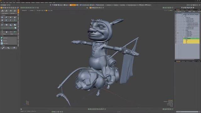Open the Action Center dropdown

pos(86,5)
